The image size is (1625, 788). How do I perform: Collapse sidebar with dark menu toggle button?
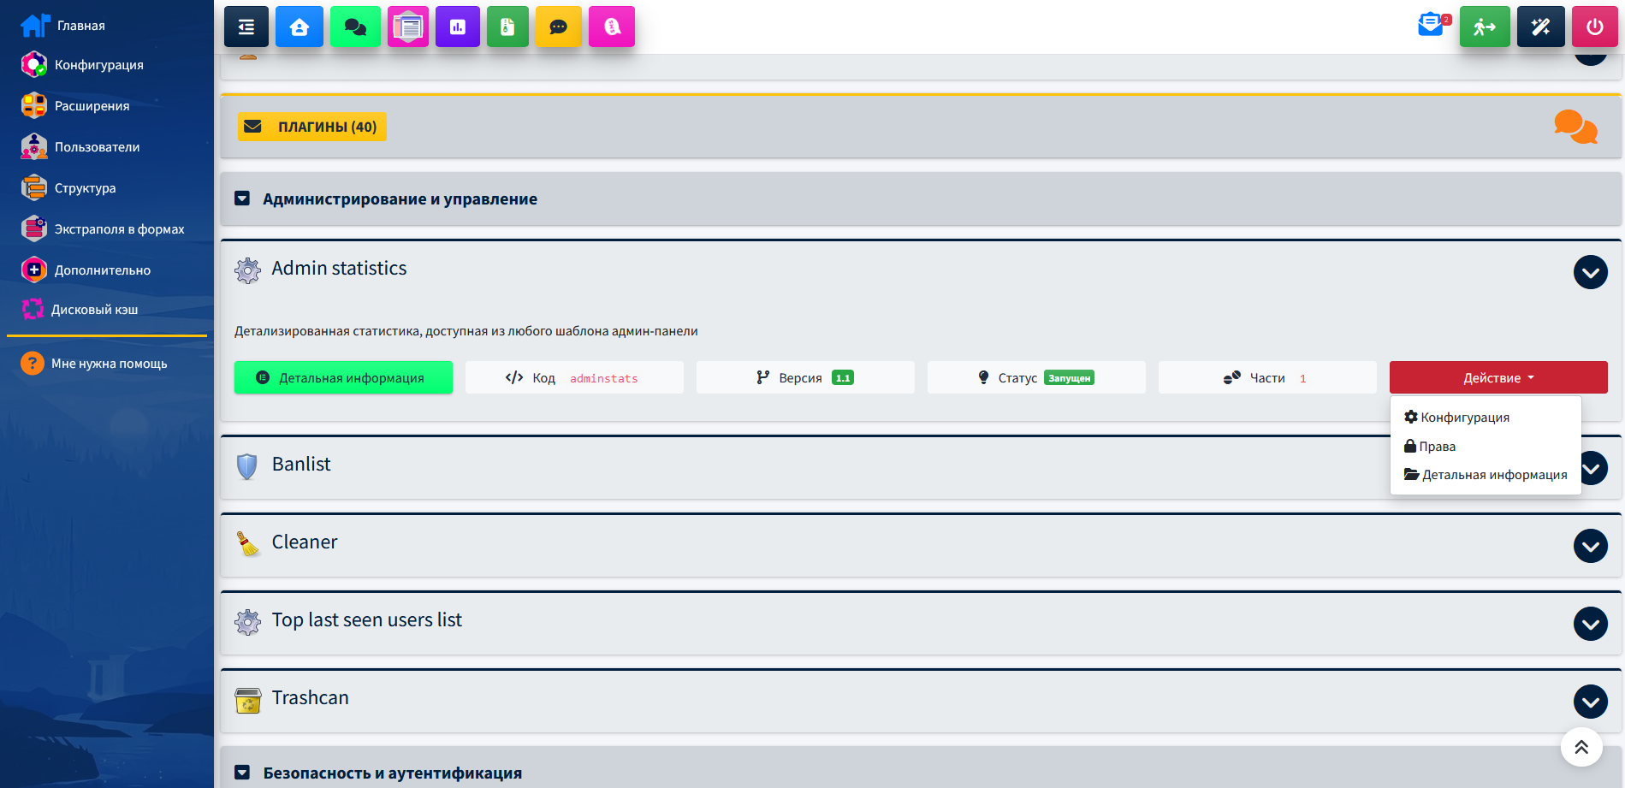pyautogui.click(x=246, y=27)
